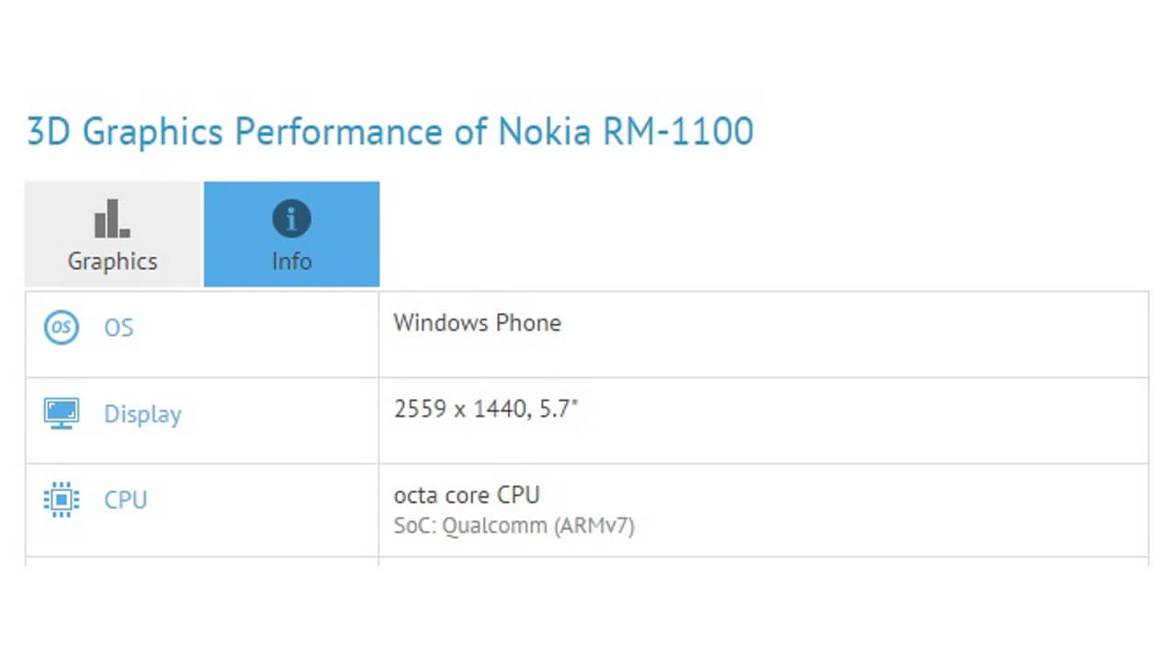Viewport: 1176px width, 661px height.
Task: Switch to the Graphics tab
Action: pyautogui.click(x=111, y=234)
